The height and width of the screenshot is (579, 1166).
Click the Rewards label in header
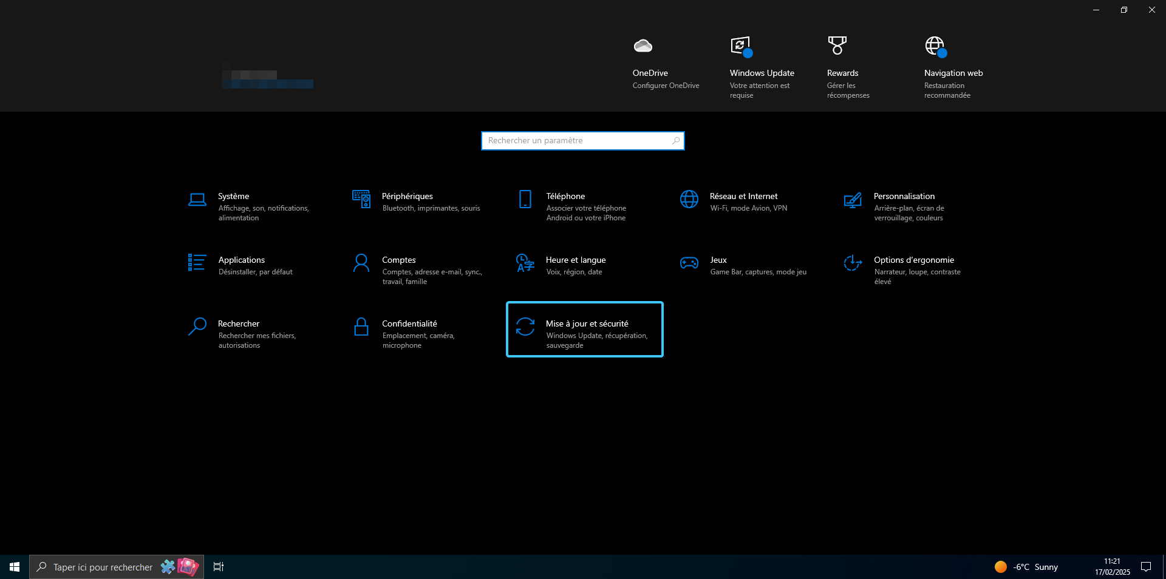point(843,73)
